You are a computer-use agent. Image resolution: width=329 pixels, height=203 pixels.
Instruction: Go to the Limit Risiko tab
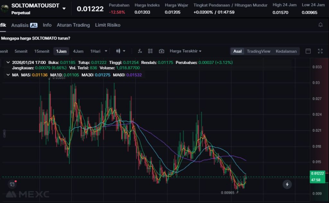(108, 25)
